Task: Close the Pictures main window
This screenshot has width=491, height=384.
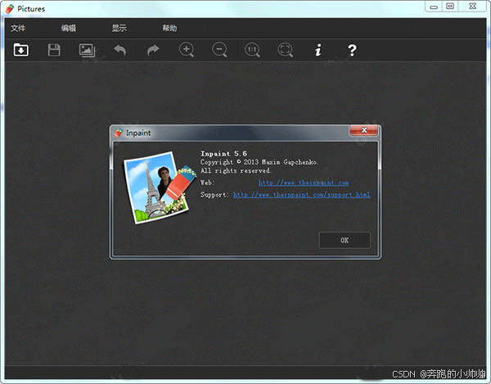Action: pos(472,7)
